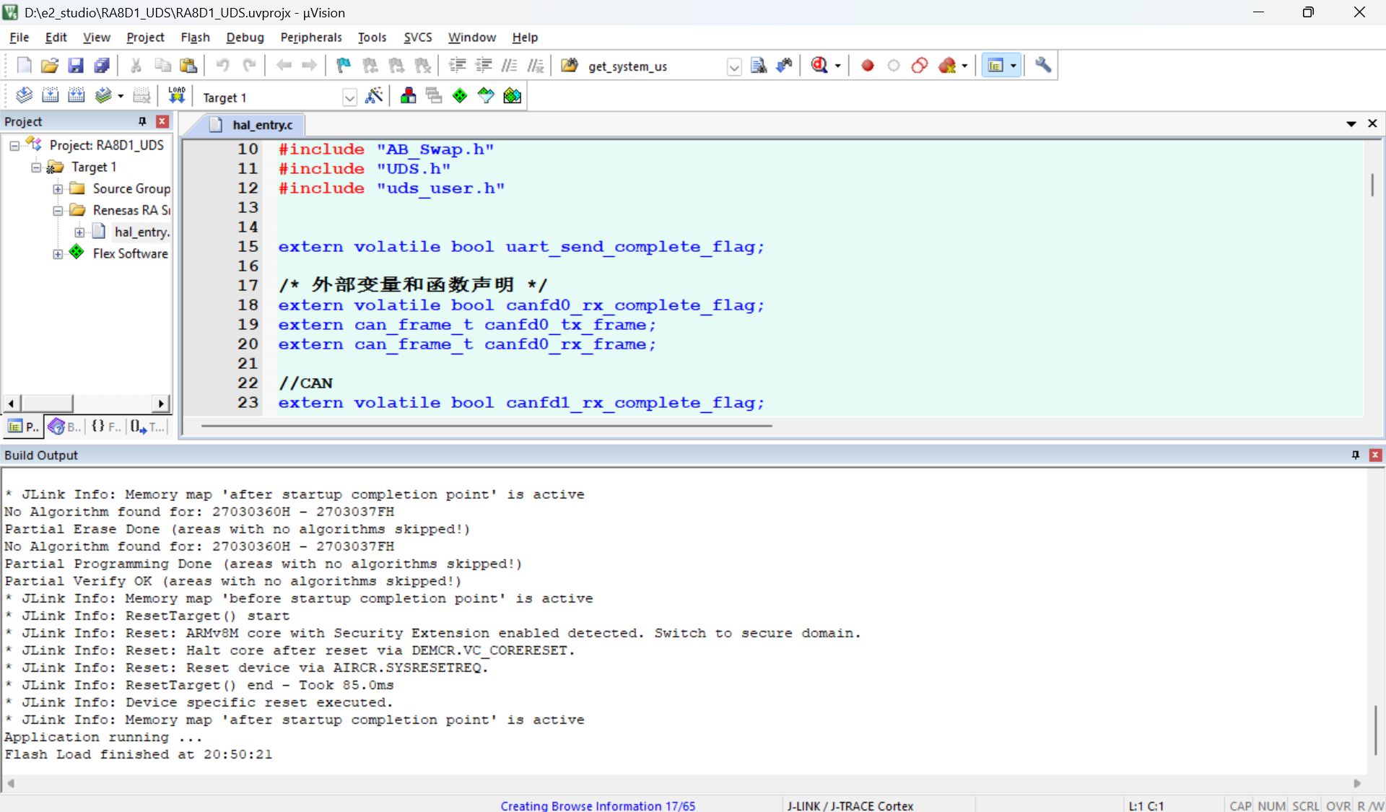The image size is (1386, 812).
Task: Select hal_entry file in project tree
Action: [141, 232]
